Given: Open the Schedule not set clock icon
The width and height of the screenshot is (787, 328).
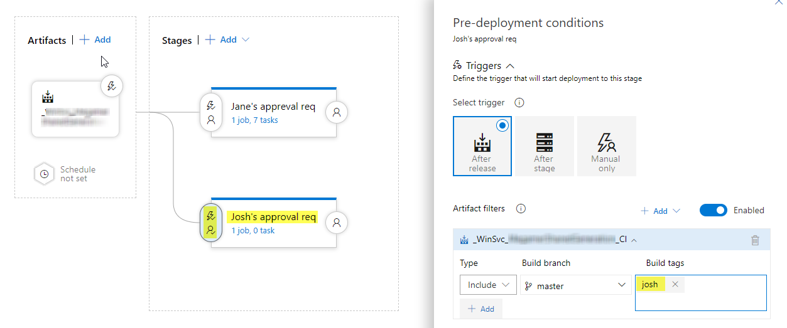Looking at the screenshot, I should [44, 174].
